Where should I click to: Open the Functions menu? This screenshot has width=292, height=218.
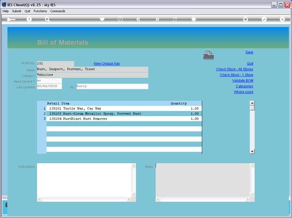40,11
